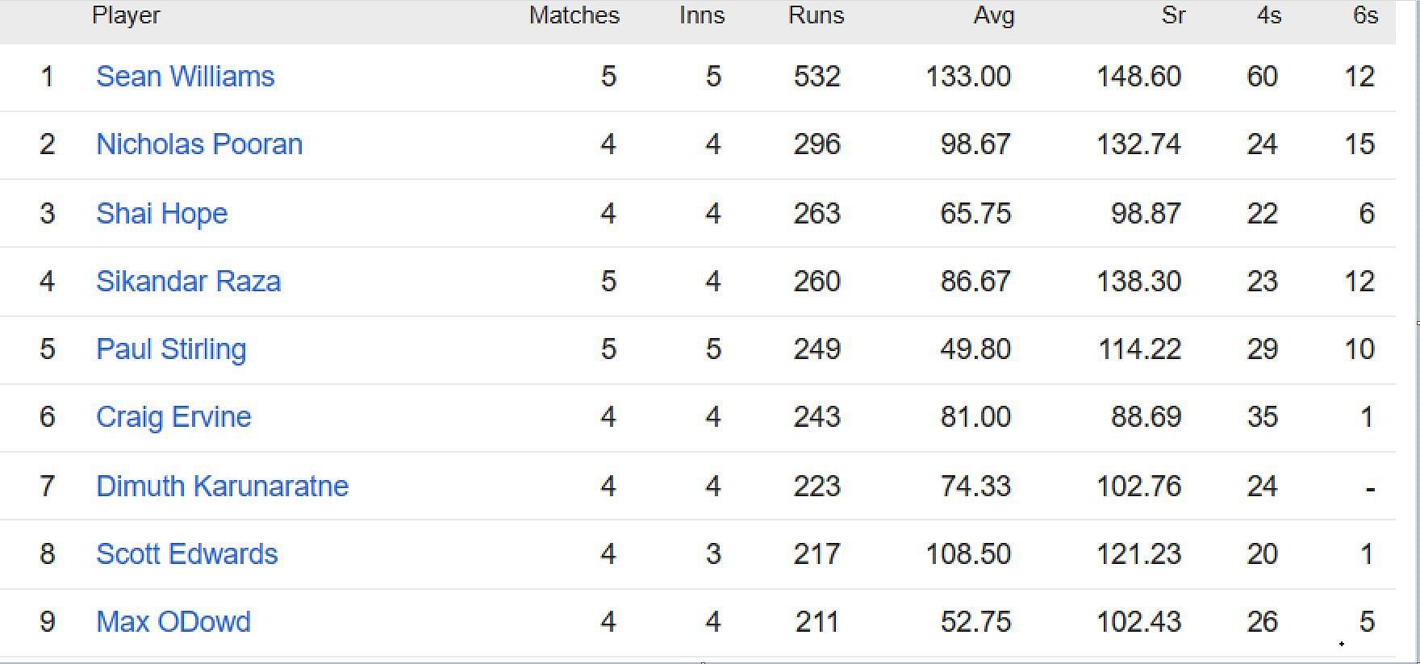This screenshot has height=664, width=1420.
Task: Sort table by Matches column header
Action: pyautogui.click(x=574, y=16)
